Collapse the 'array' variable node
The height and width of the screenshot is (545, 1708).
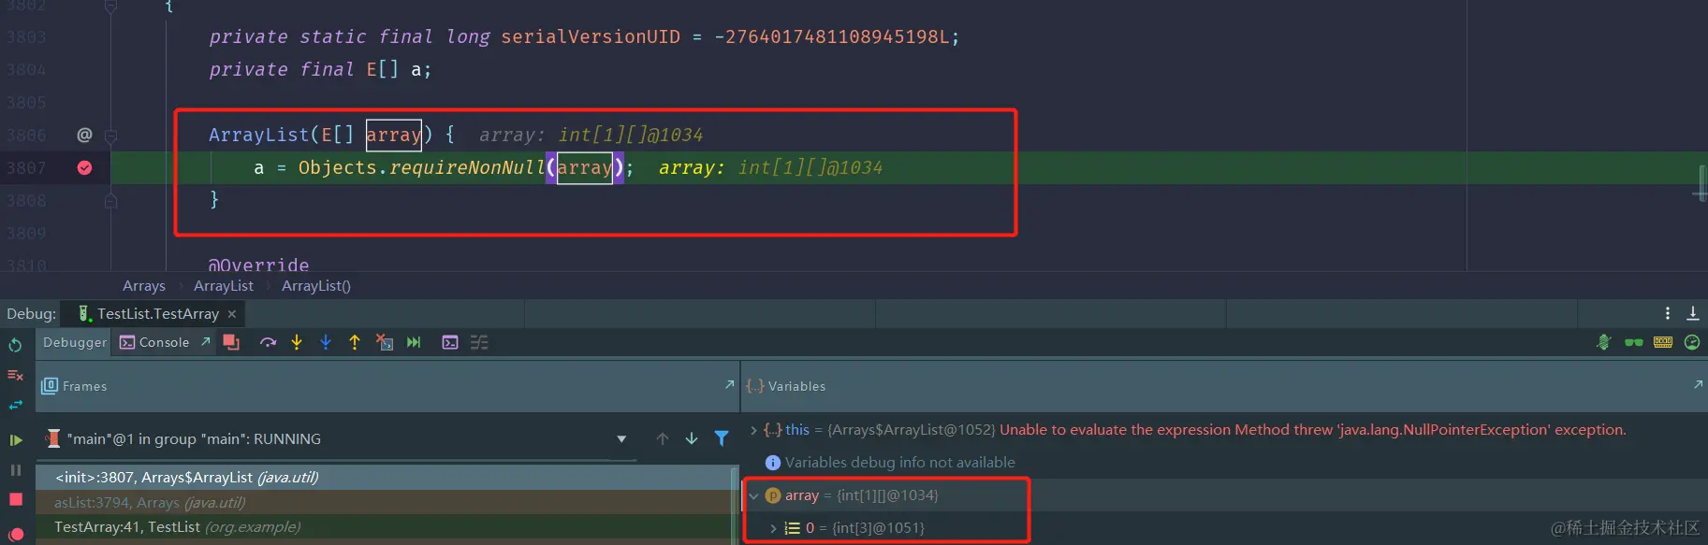(x=753, y=495)
